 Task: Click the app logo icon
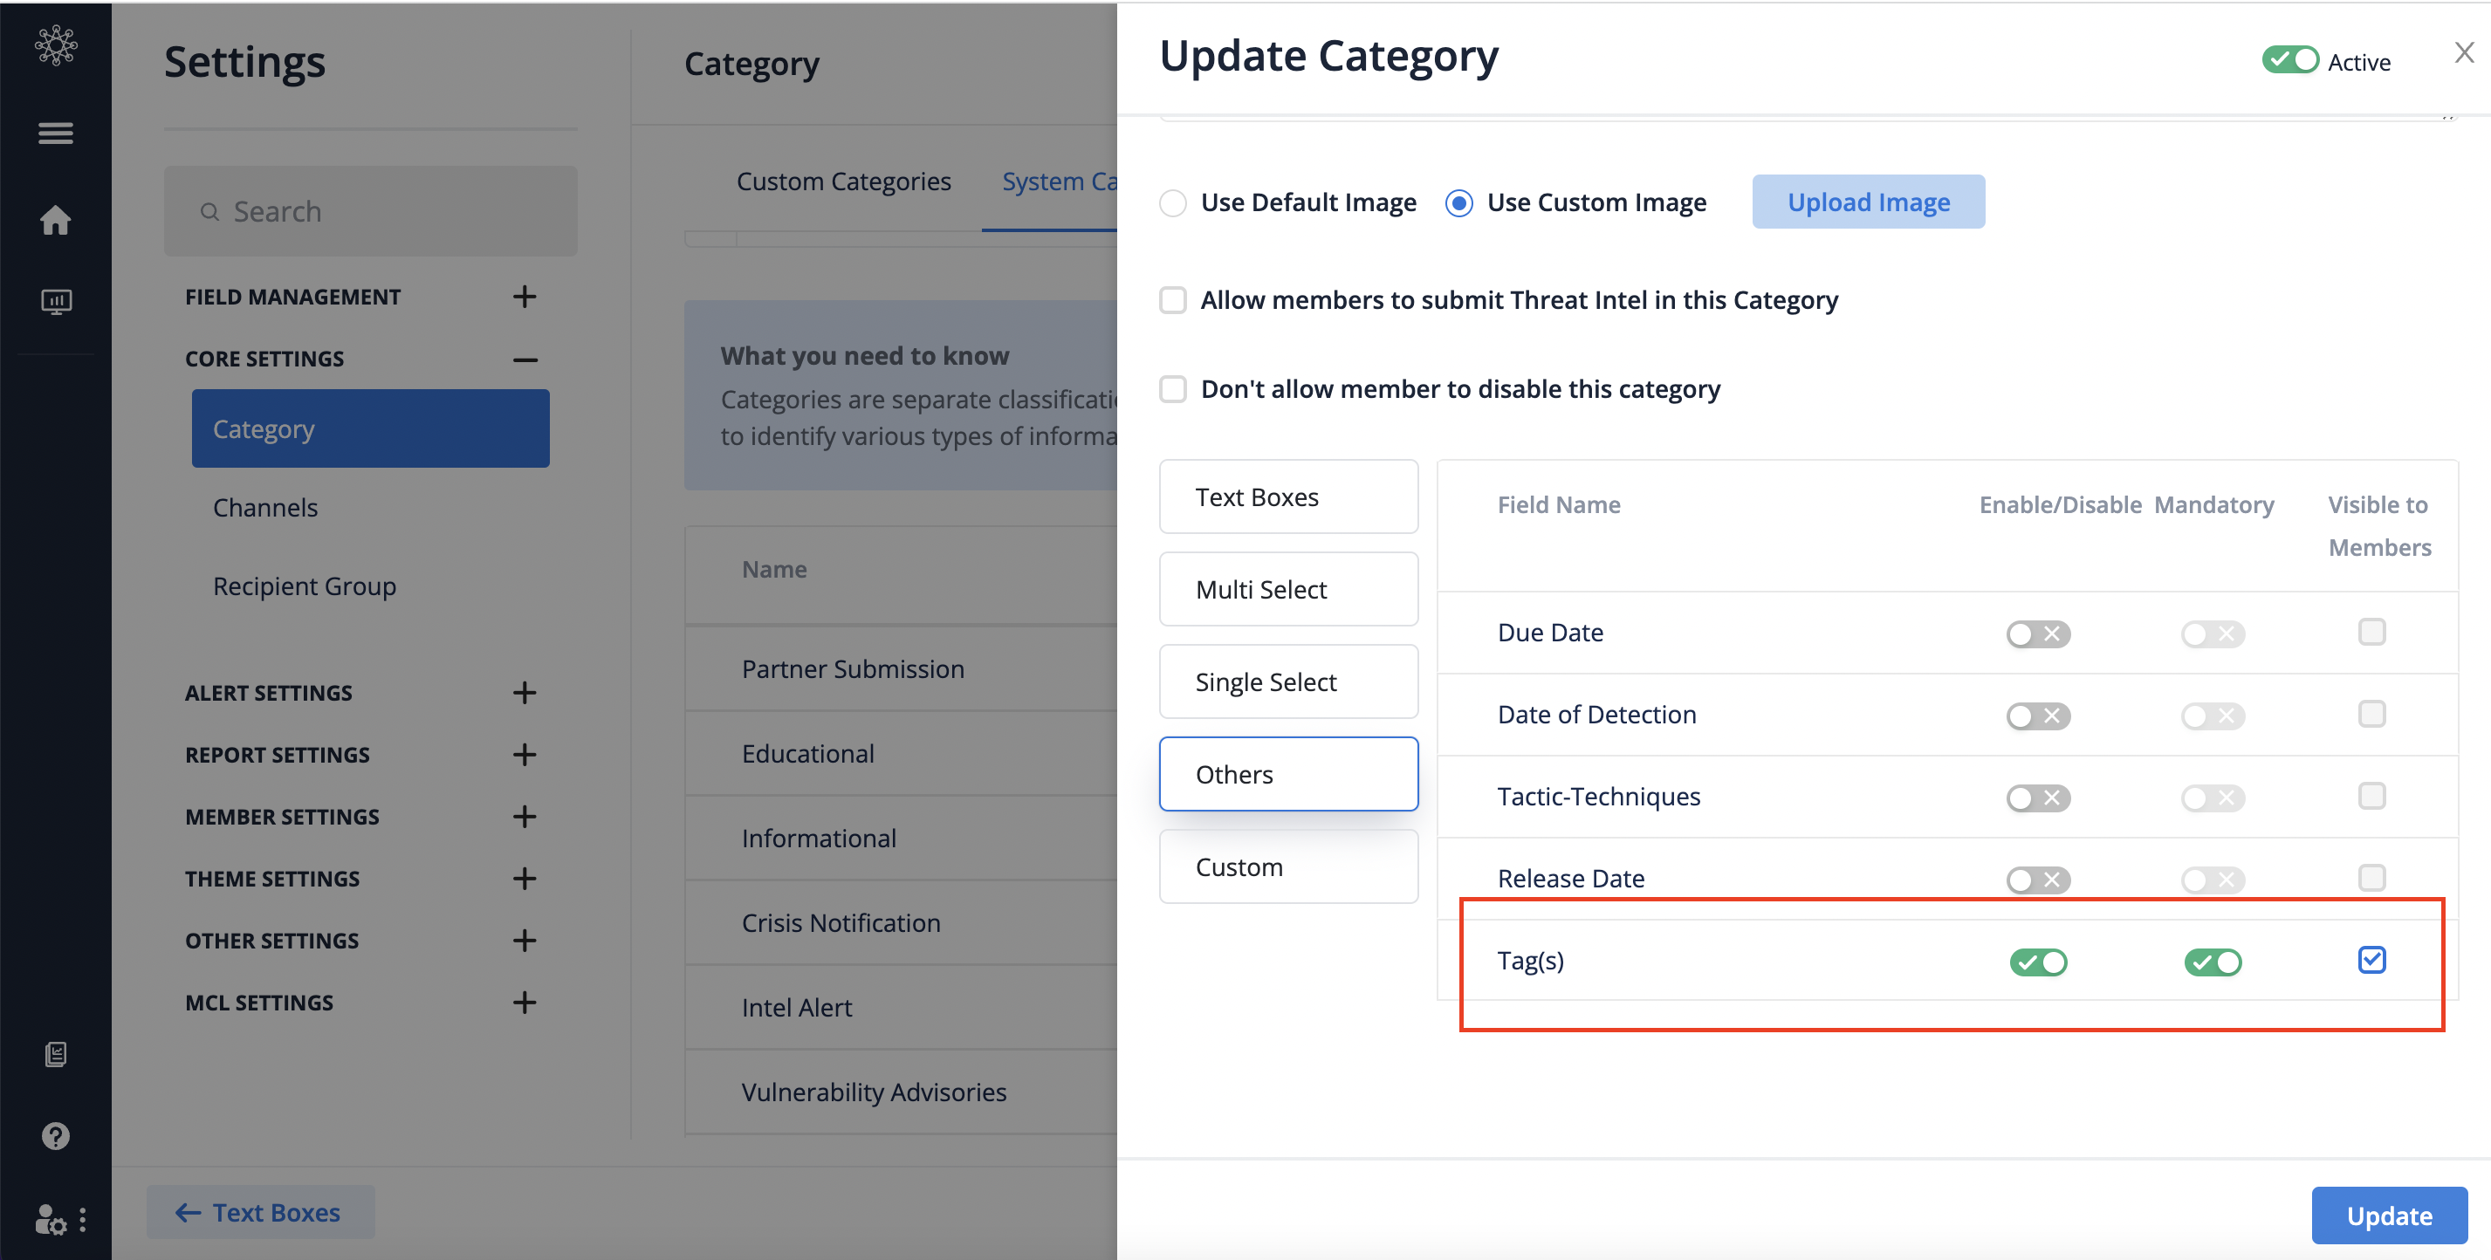coord(55,45)
